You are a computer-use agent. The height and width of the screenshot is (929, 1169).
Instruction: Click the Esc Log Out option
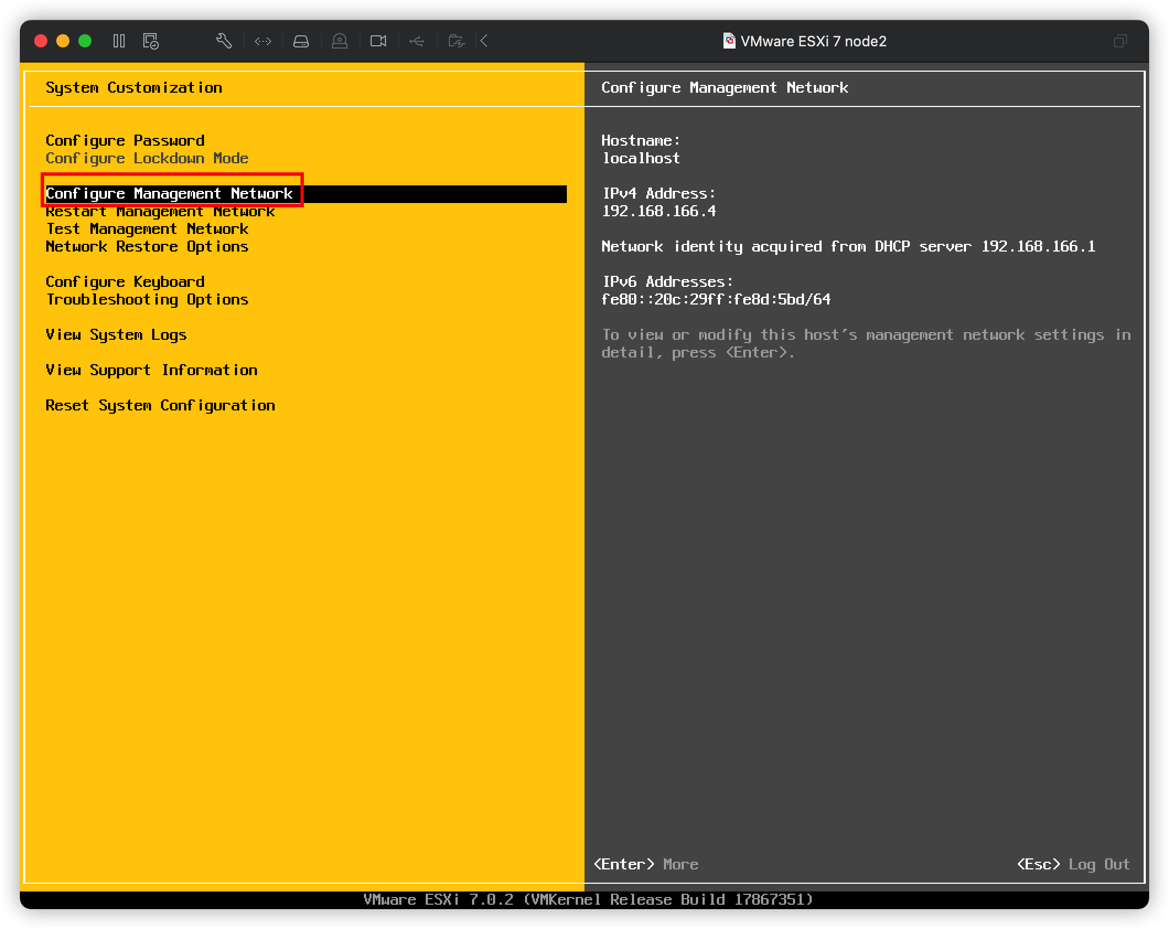click(x=1072, y=864)
